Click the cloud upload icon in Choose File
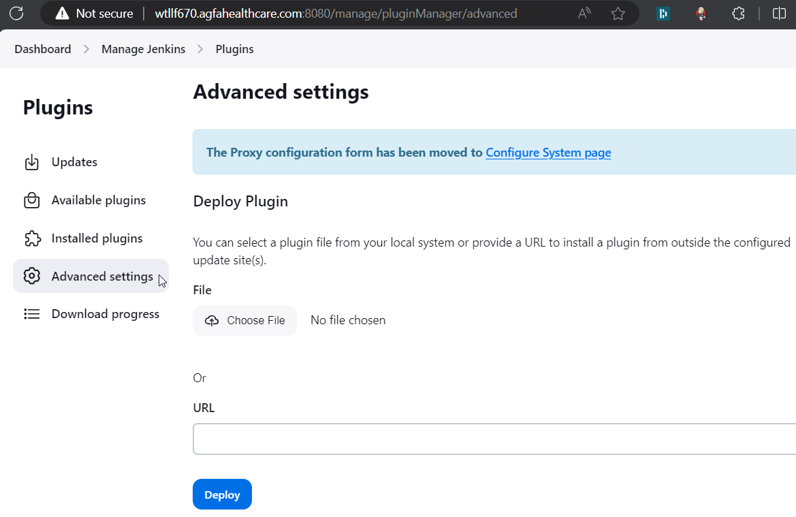The image size is (796, 517). click(212, 320)
